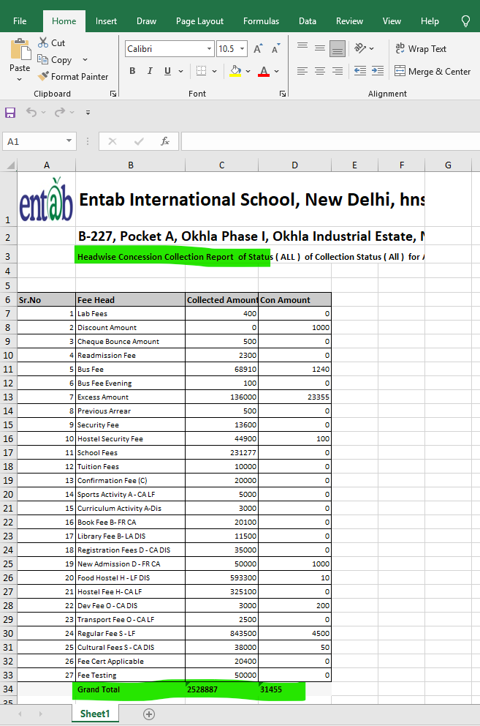
Task: Add a new sheet with plus icon
Action: pyautogui.click(x=149, y=714)
